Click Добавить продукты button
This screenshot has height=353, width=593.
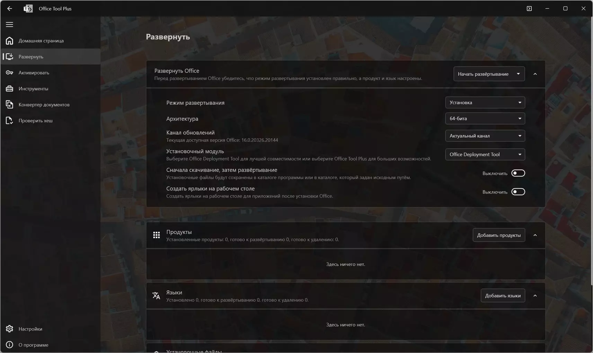pos(499,235)
